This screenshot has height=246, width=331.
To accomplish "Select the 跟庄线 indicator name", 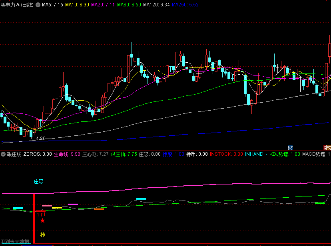I will (x=14, y=154).
